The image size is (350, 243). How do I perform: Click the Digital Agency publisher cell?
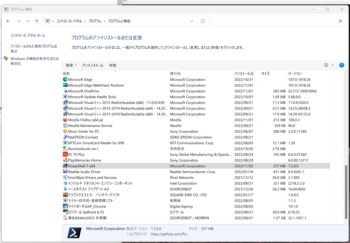tap(181, 206)
